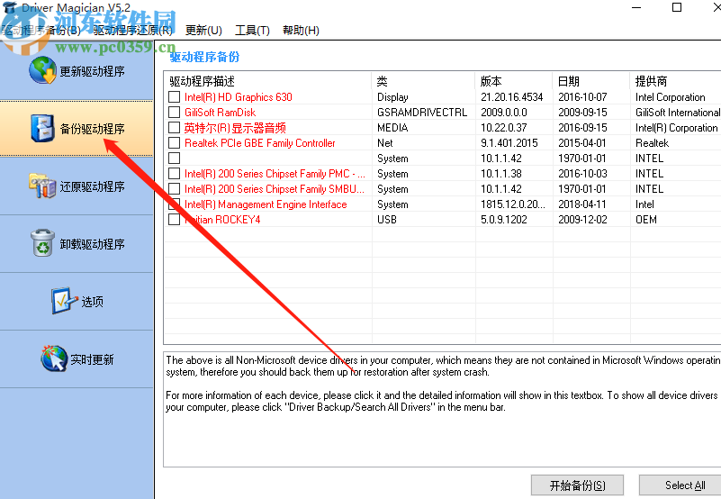Check the Realtek PCIe GBE Family Controller box

[x=175, y=143]
